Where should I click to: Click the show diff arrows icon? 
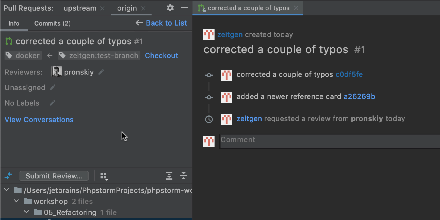8,176
